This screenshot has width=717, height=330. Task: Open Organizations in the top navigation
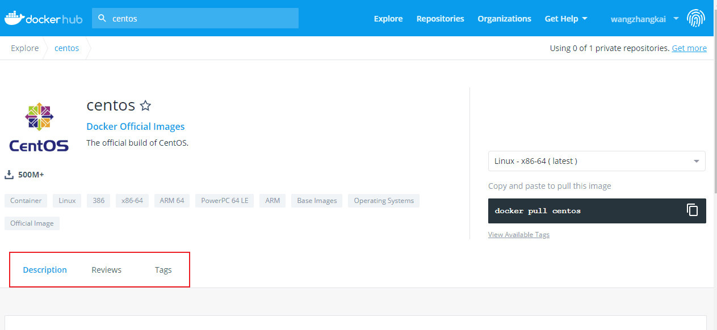[x=504, y=19]
